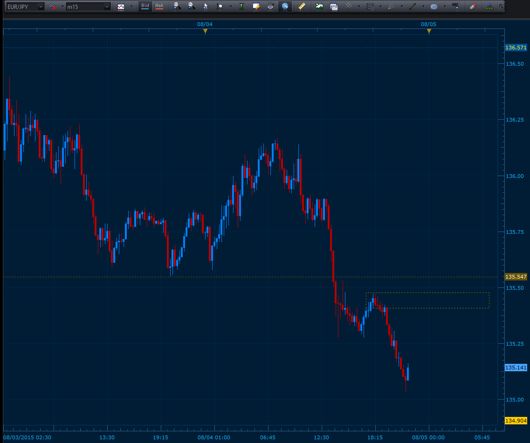Select the trend line drawing tool
The width and height of the screenshot is (530, 443).
click(413, 7)
